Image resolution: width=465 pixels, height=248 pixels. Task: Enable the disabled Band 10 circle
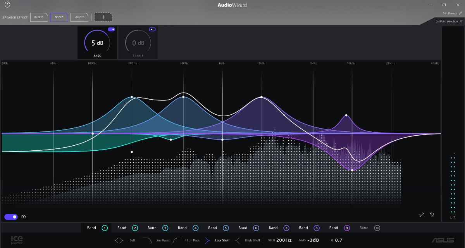point(377,228)
